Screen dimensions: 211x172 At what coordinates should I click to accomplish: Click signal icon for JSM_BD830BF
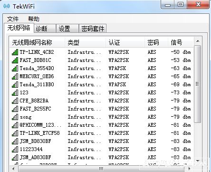tap(15, 141)
